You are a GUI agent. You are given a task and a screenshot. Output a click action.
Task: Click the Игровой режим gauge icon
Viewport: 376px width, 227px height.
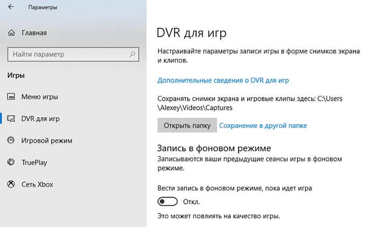tap(11, 140)
